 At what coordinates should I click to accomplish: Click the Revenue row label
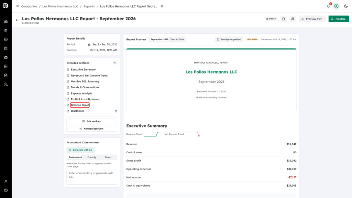(x=132, y=144)
